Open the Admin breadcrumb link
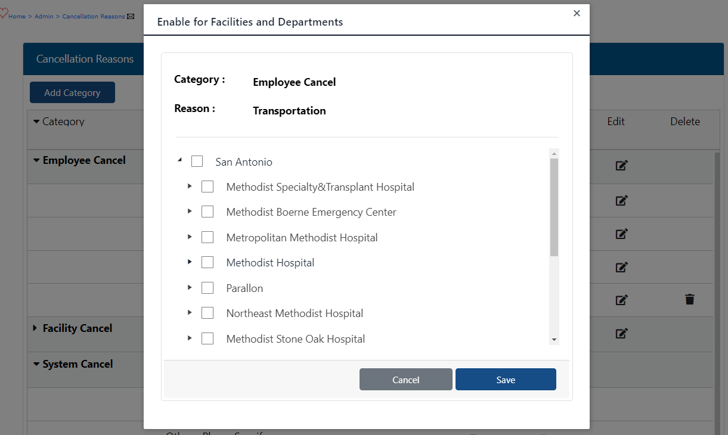Viewport: 728px width, 435px height. click(x=44, y=16)
